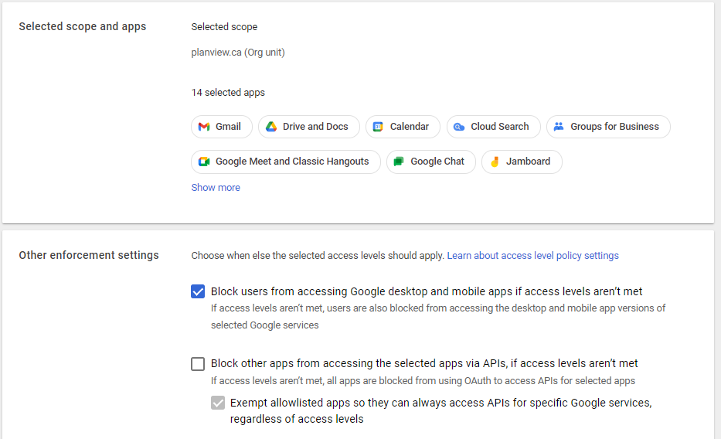Screen dimensions: 721x439
Task: Enable Block other apps via APIs checkbox
Action: (x=198, y=363)
